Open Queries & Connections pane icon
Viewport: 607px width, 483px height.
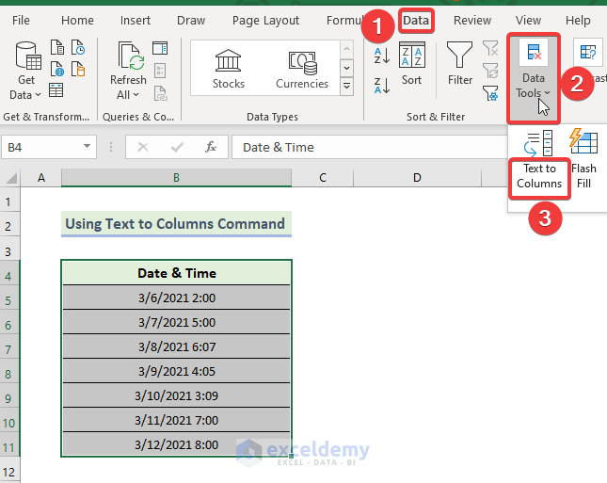click(x=160, y=48)
